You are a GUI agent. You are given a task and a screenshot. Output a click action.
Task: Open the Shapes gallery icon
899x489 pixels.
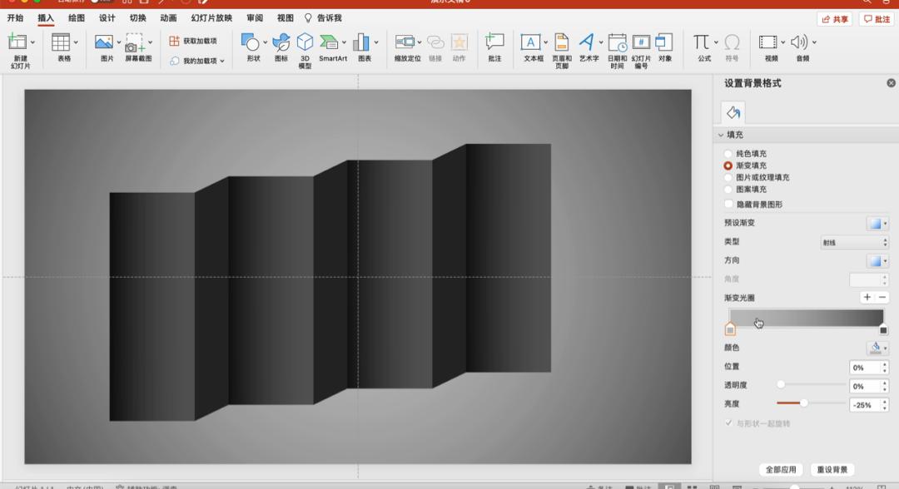250,42
